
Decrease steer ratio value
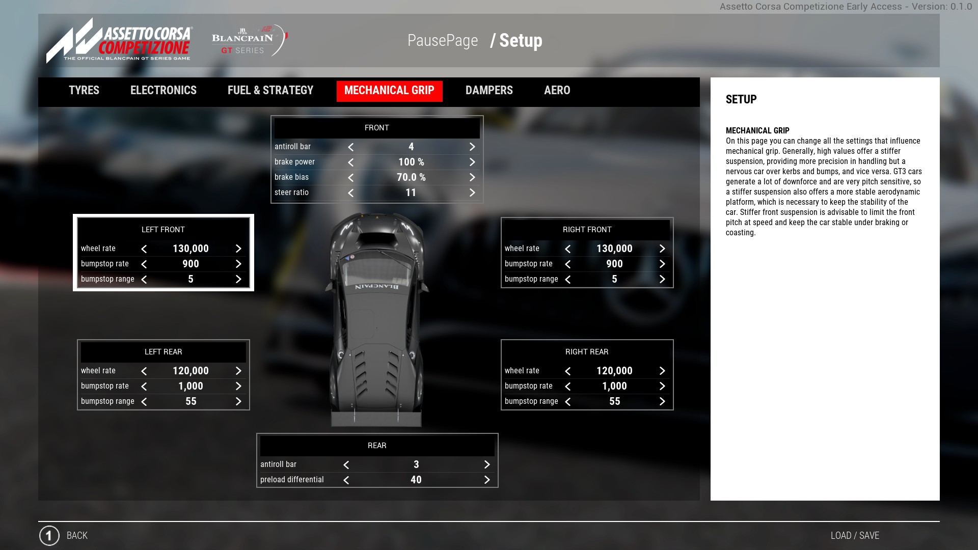click(350, 193)
